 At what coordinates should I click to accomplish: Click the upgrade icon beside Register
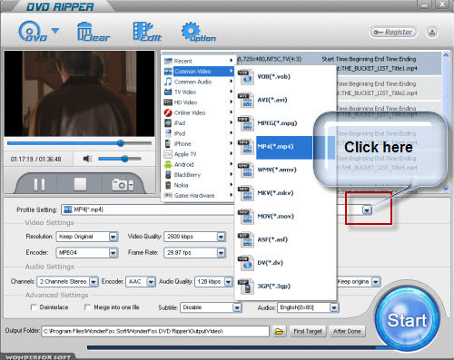[432, 32]
